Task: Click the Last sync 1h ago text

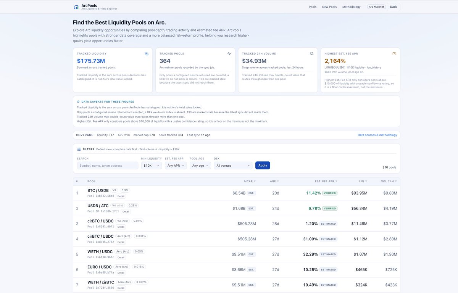Action: tap(198, 135)
